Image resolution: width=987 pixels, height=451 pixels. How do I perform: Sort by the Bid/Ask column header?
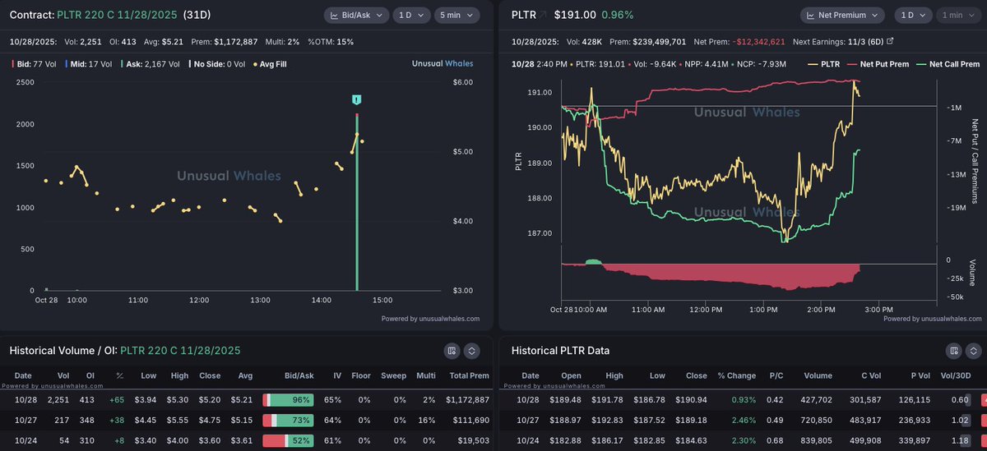pyautogui.click(x=299, y=375)
